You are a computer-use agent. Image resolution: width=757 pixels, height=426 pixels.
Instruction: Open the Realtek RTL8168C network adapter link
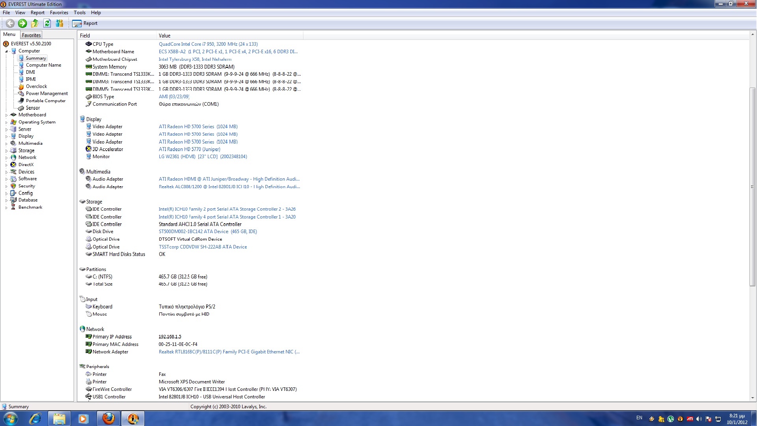pyautogui.click(x=229, y=352)
